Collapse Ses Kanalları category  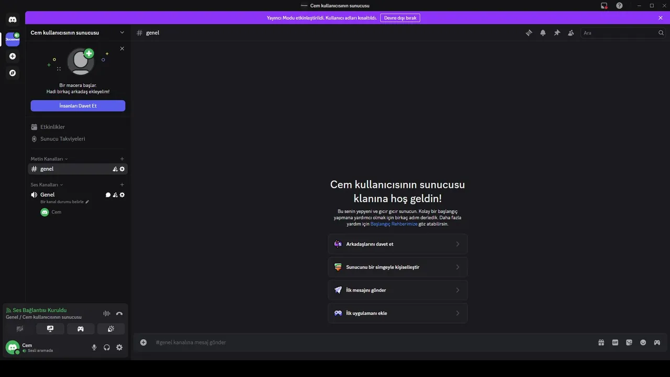tap(47, 184)
